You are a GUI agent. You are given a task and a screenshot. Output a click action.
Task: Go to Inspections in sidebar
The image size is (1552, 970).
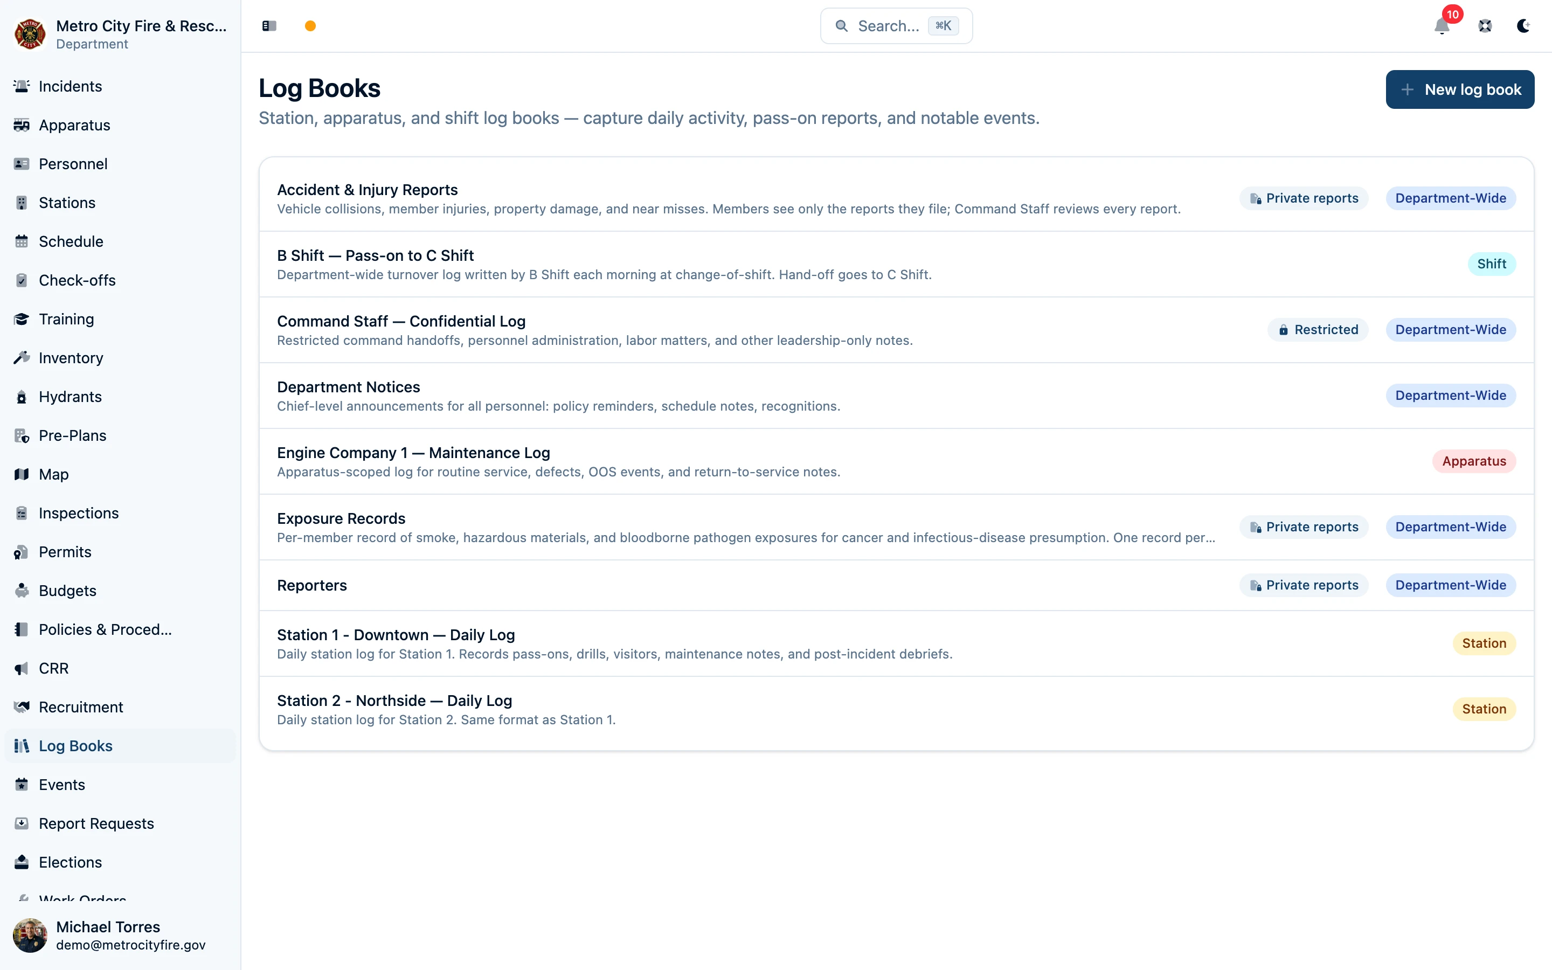[x=120, y=513]
